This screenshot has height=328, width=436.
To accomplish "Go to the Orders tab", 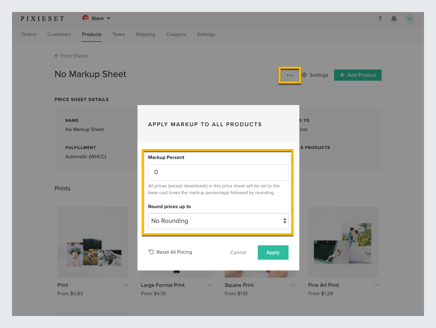I will 29,34.
